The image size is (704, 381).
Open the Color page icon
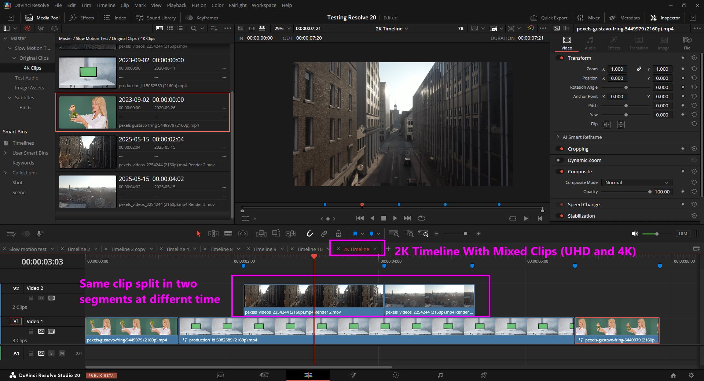pyautogui.click(x=396, y=375)
